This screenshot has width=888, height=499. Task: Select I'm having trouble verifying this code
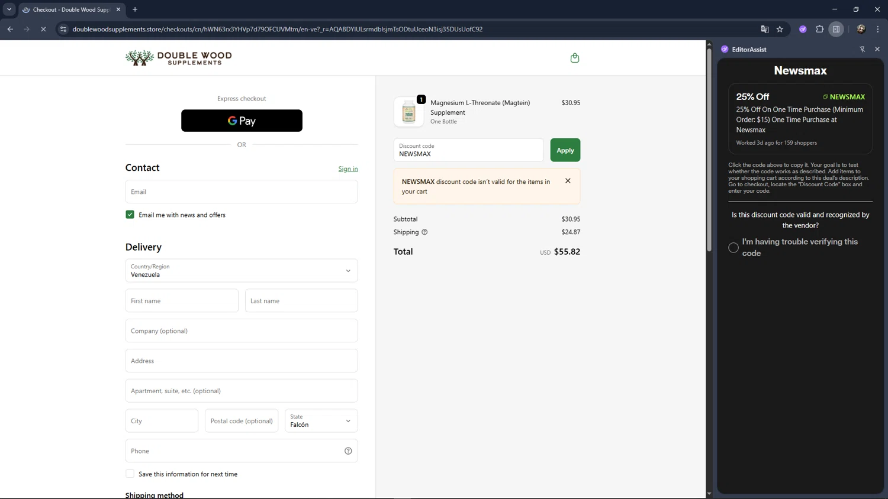[733, 248]
